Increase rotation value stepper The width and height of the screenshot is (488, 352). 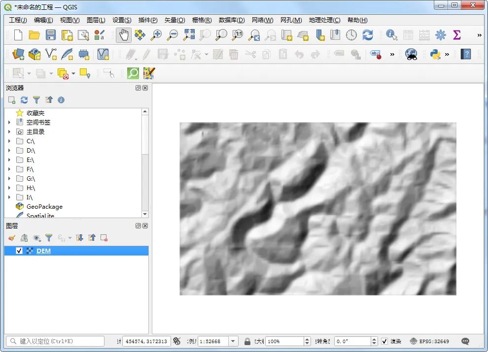375,339
